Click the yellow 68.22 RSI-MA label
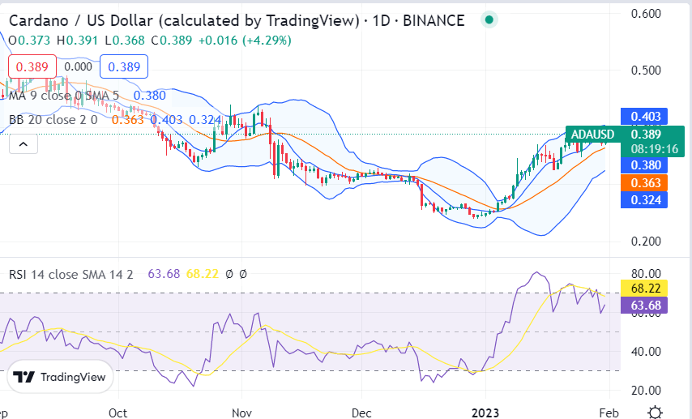The image size is (692, 419). tap(644, 289)
